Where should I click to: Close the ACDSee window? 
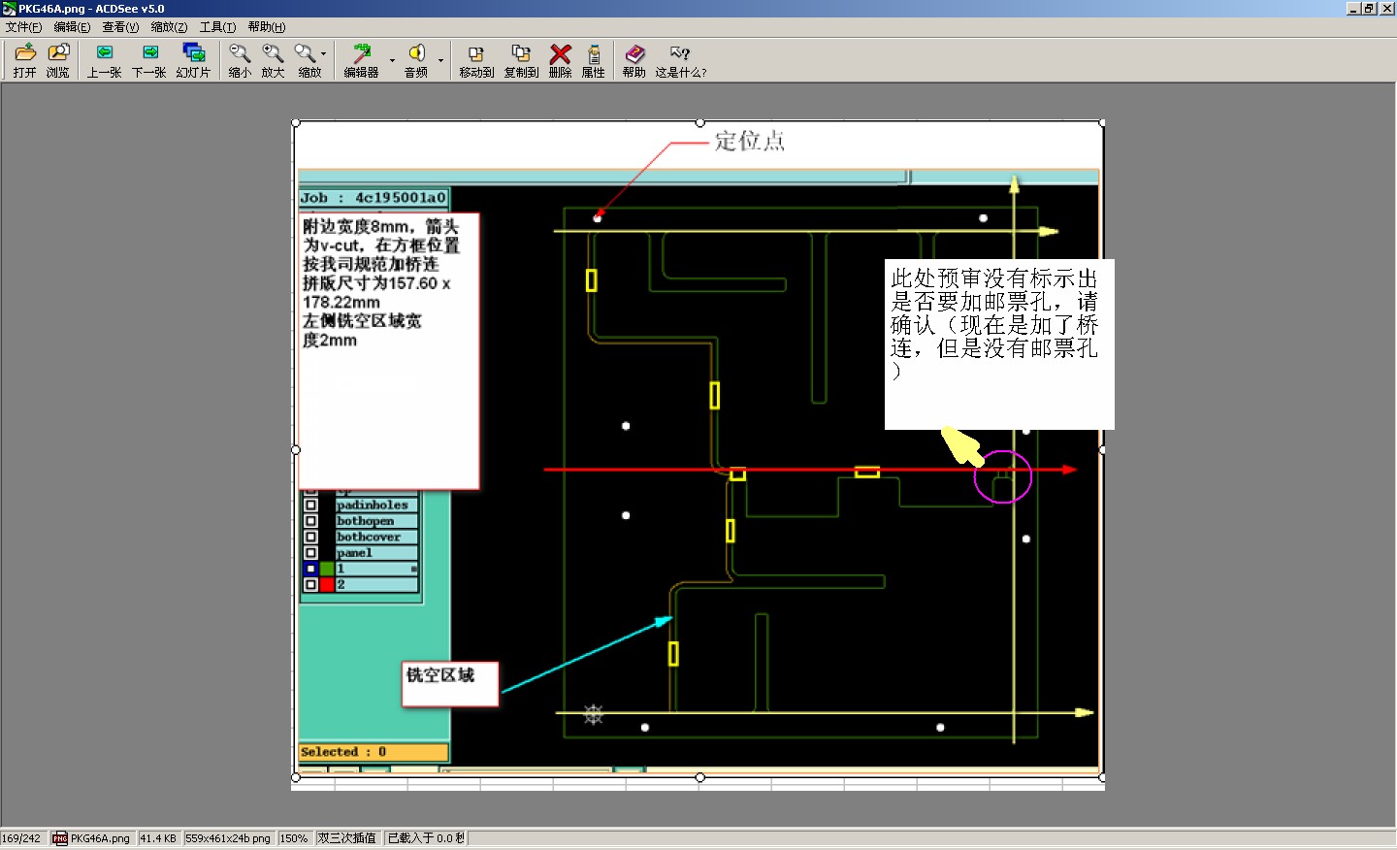click(1387, 9)
